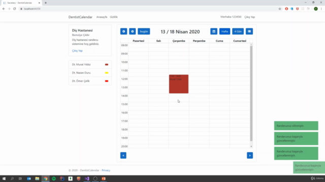Open PowerPoint from taskbar

click(x=104, y=178)
